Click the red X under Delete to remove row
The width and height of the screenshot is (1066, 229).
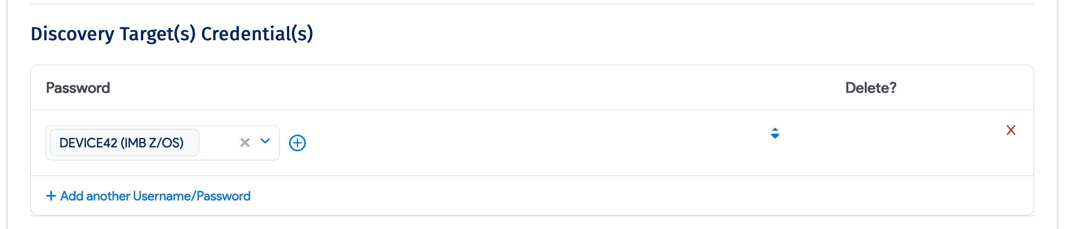coord(1011,130)
